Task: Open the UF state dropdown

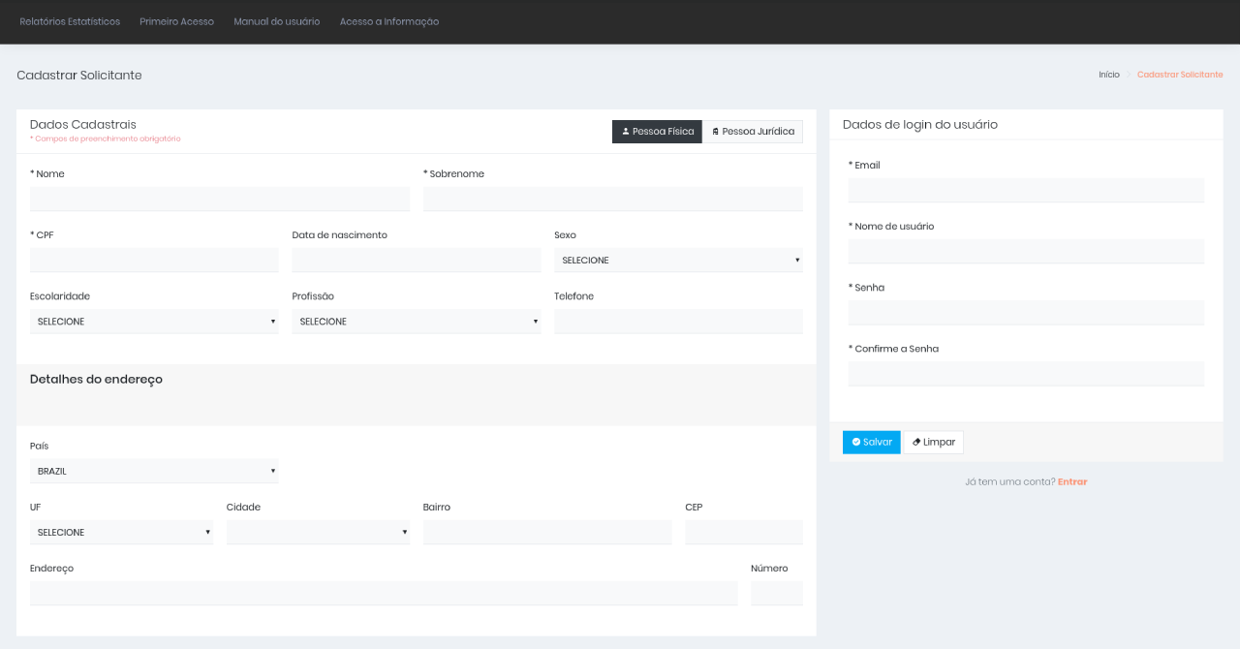Action: pyautogui.click(x=121, y=533)
